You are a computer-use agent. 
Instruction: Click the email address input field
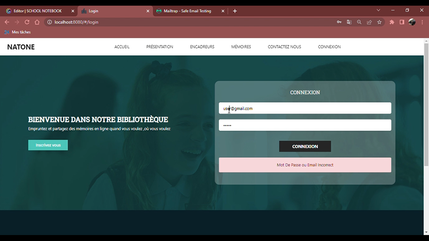click(x=305, y=108)
